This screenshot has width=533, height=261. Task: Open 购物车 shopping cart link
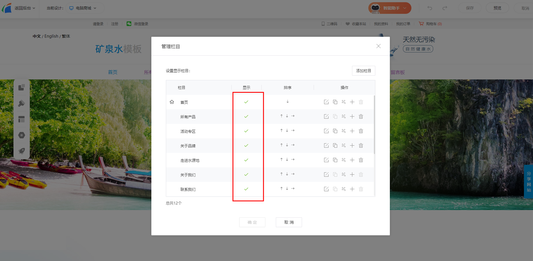430,24
